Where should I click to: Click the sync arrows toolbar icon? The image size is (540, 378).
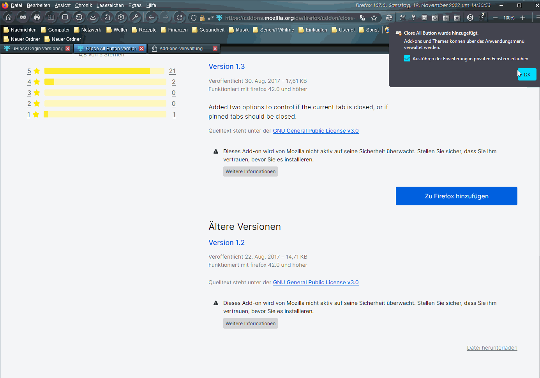pyautogui.click(x=389, y=17)
